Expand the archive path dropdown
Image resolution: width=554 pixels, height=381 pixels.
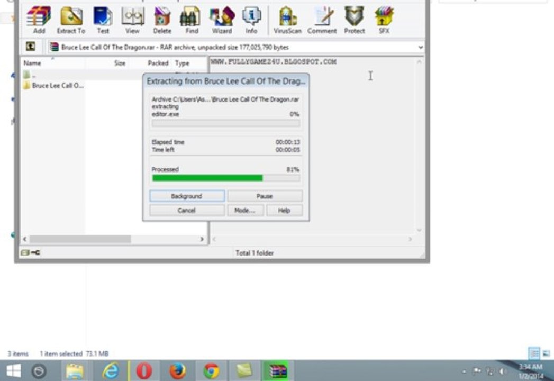click(x=421, y=47)
